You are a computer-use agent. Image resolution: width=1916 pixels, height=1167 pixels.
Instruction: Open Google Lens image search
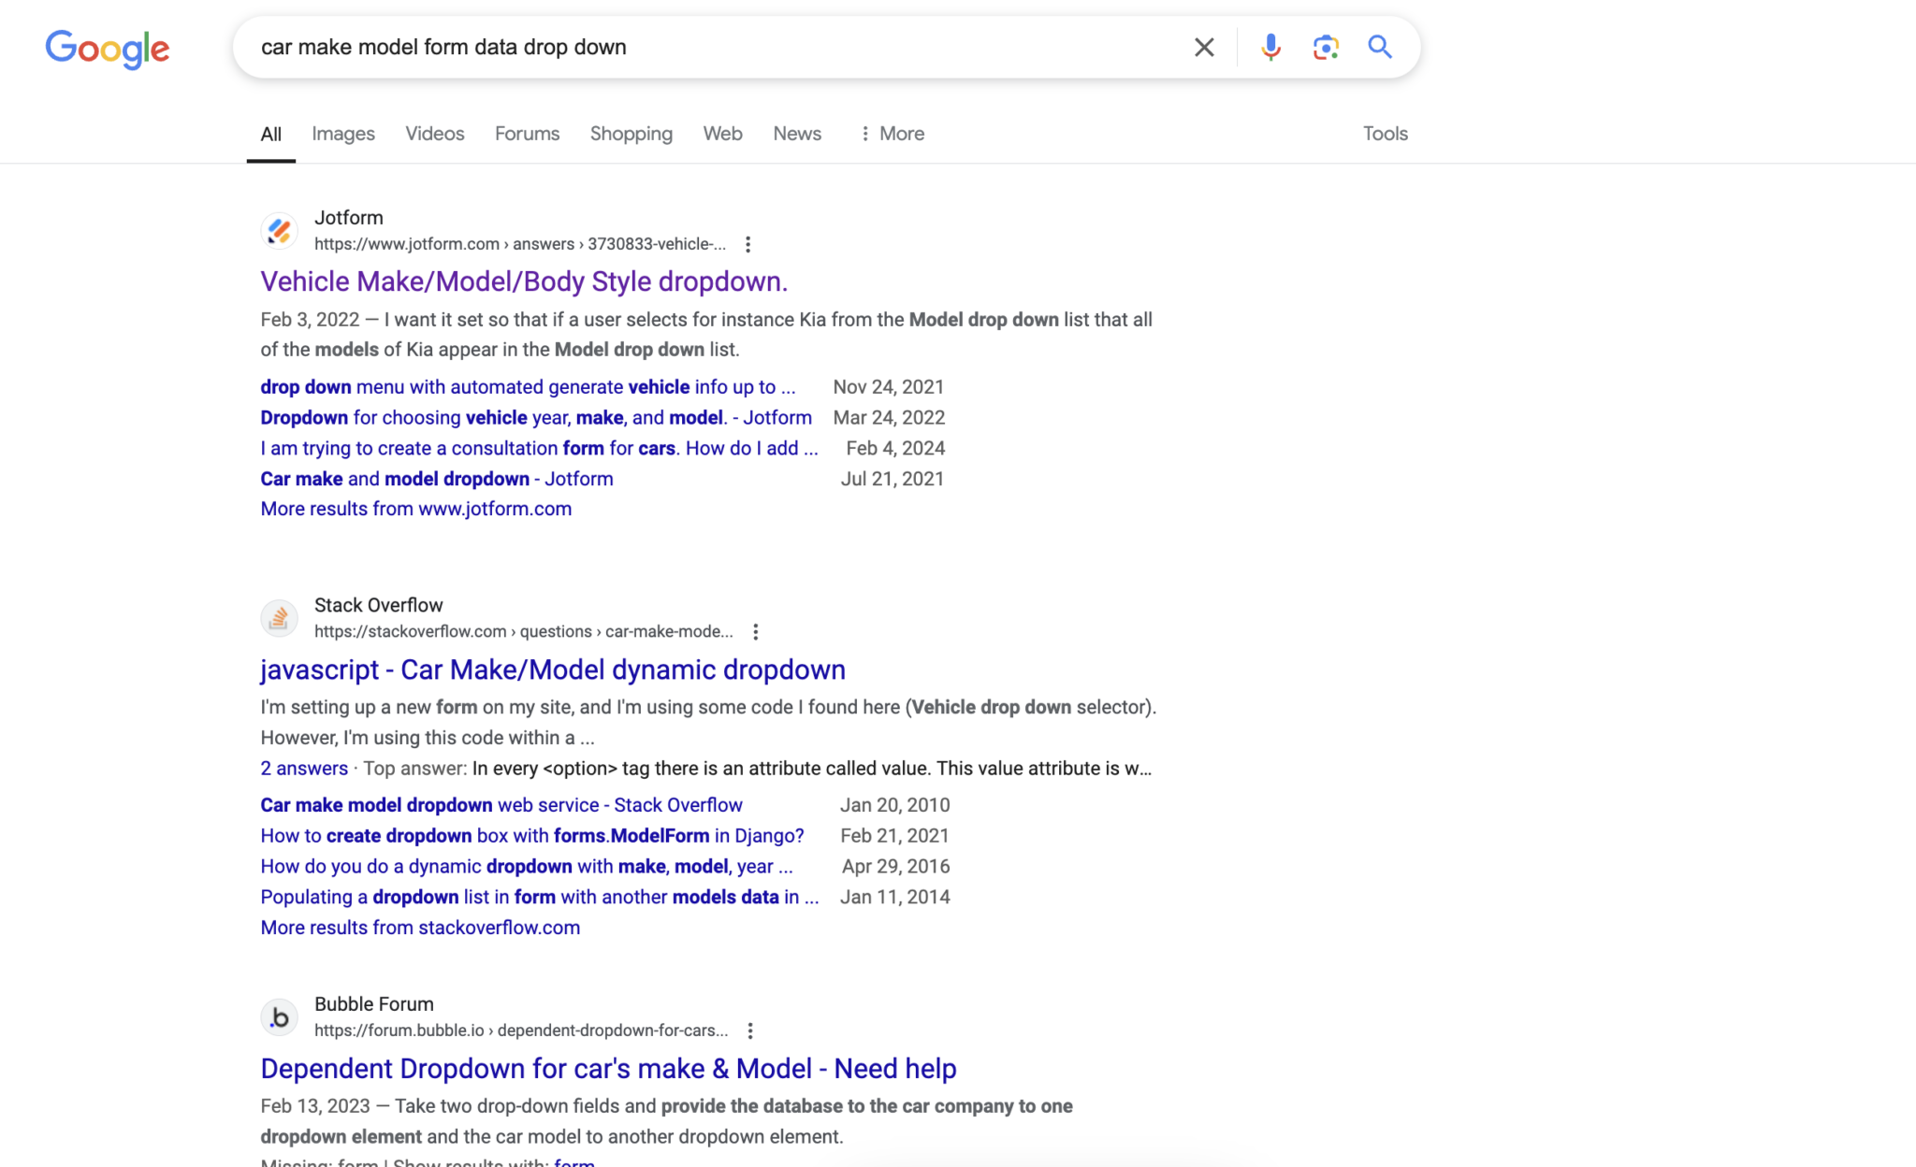pos(1325,47)
